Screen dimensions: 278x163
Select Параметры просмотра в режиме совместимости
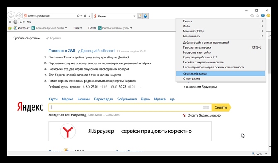(x=221, y=67)
